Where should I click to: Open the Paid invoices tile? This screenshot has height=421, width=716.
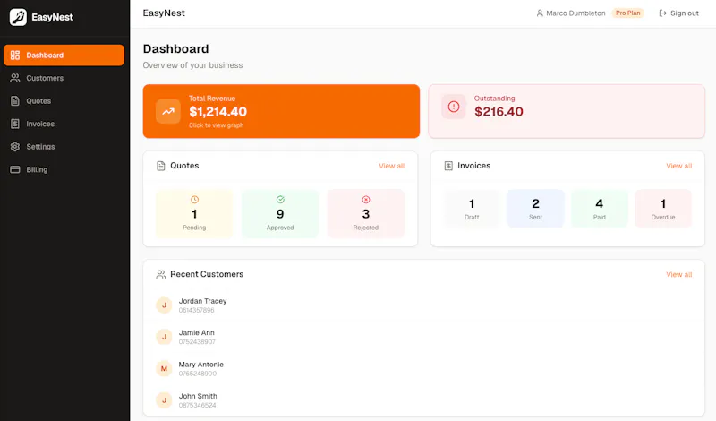[x=599, y=209]
